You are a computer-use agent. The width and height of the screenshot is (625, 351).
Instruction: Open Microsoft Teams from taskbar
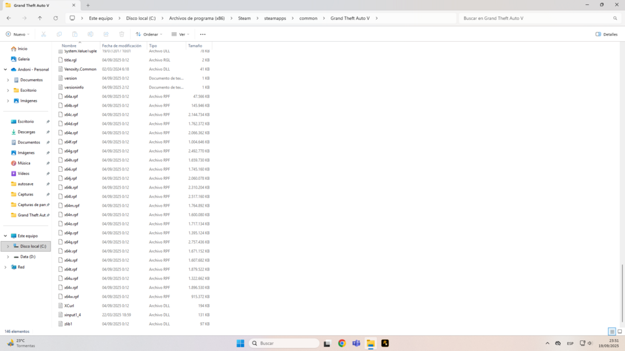(356, 343)
